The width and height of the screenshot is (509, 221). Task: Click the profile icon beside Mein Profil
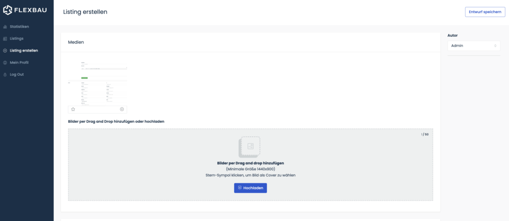click(5, 62)
